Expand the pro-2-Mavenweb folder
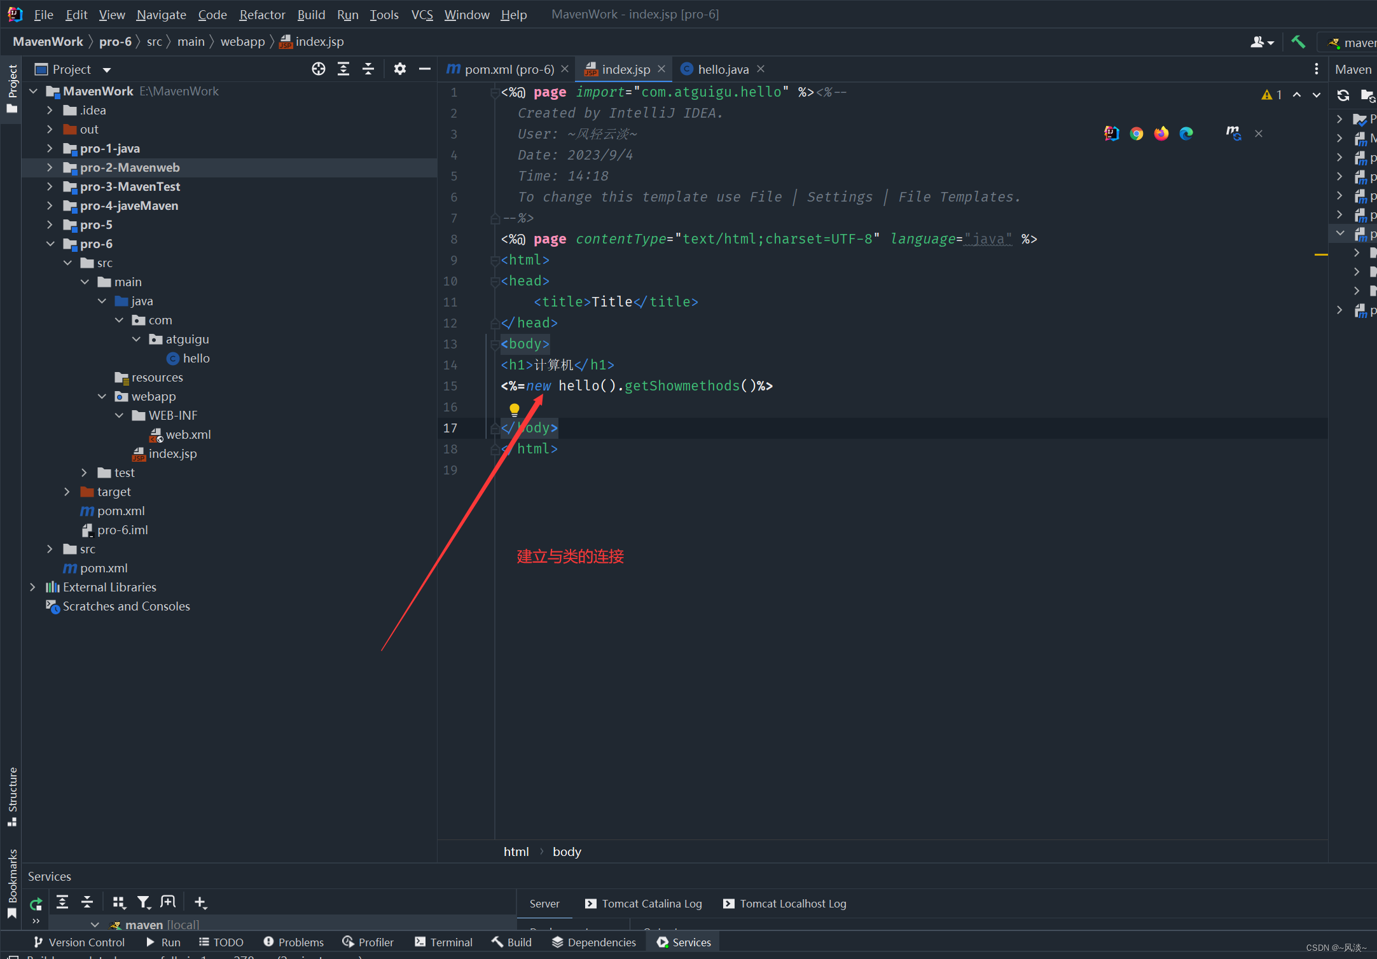Image resolution: width=1377 pixels, height=959 pixels. click(50, 167)
